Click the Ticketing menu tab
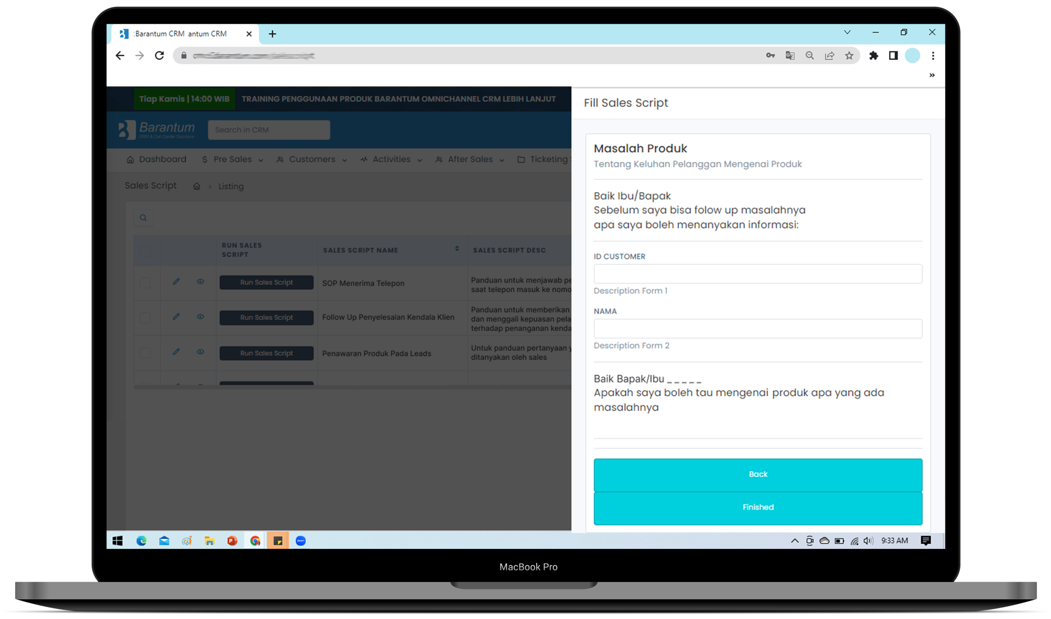This screenshot has height=619, width=1051. tap(551, 159)
